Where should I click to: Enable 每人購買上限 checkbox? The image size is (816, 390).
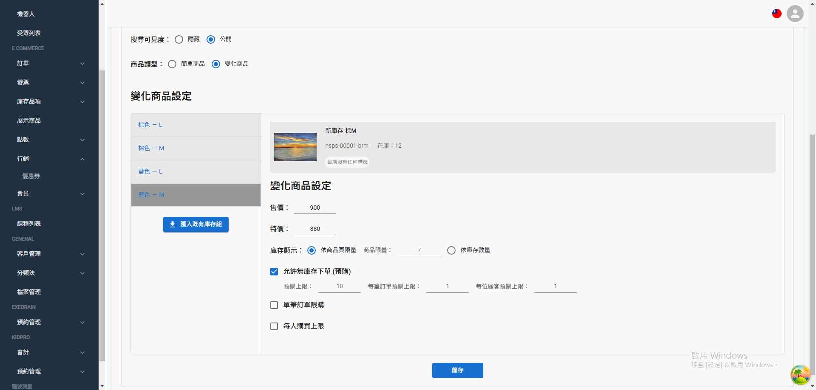click(x=274, y=326)
